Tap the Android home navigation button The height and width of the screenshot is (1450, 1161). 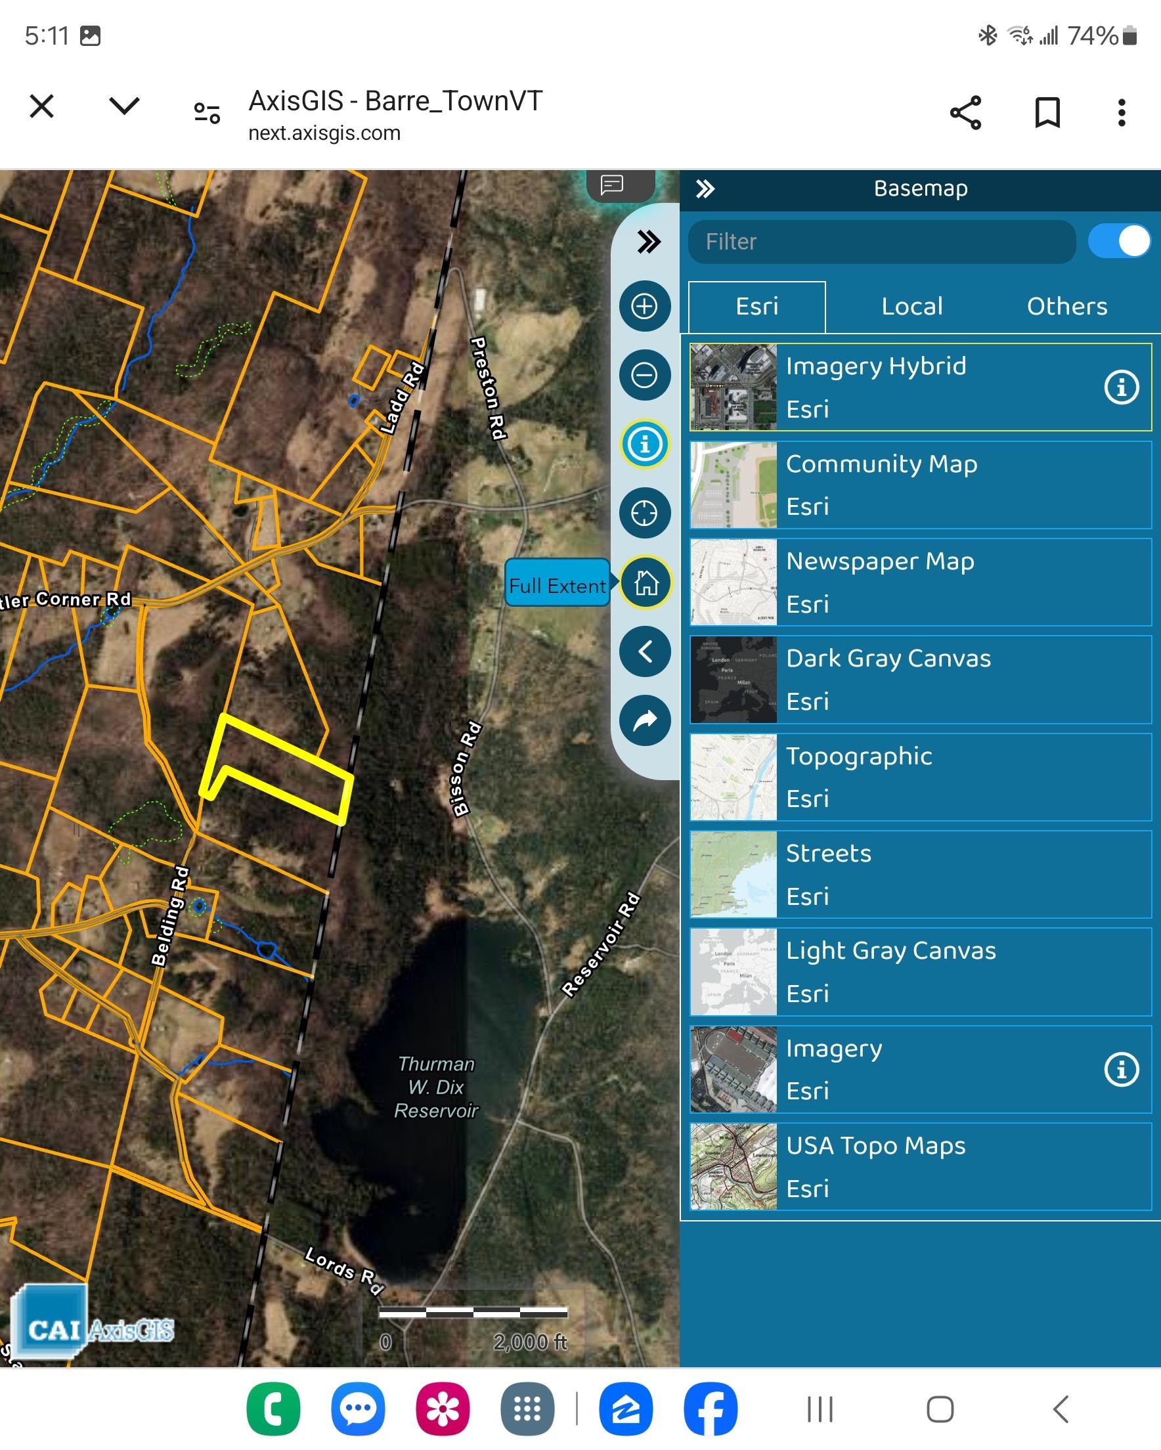[x=940, y=1409]
